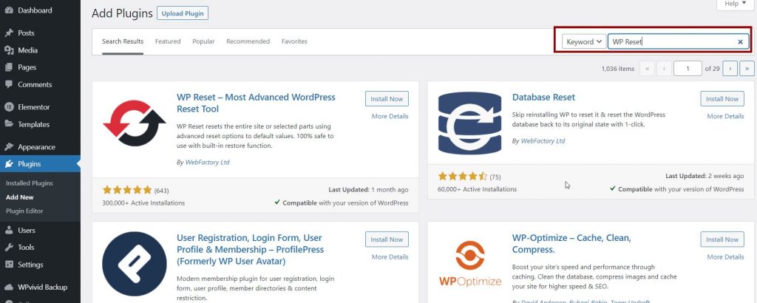Open the Recommended plugins tab
This screenshot has width=757, height=303.
[248, 41]
